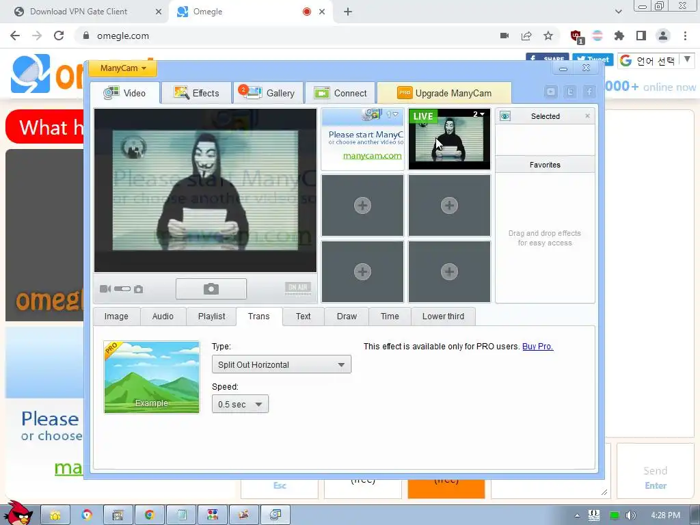Click the Tweet button on Omegle page
The width and height of the screenshot is (700, 525).
point(593,59)
